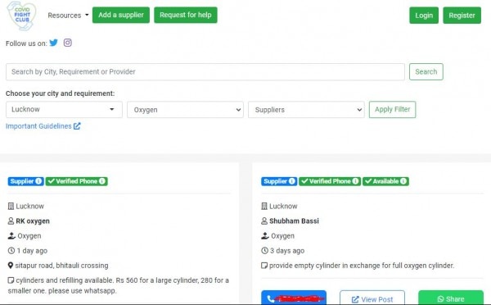
Task: Click the oxygen resource icon in RK oxygen card
Action: (11, 235)
